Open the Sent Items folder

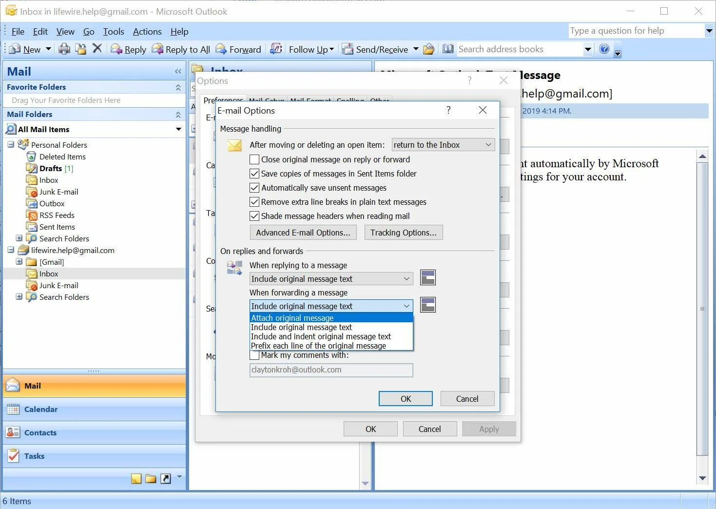[57, 227]
